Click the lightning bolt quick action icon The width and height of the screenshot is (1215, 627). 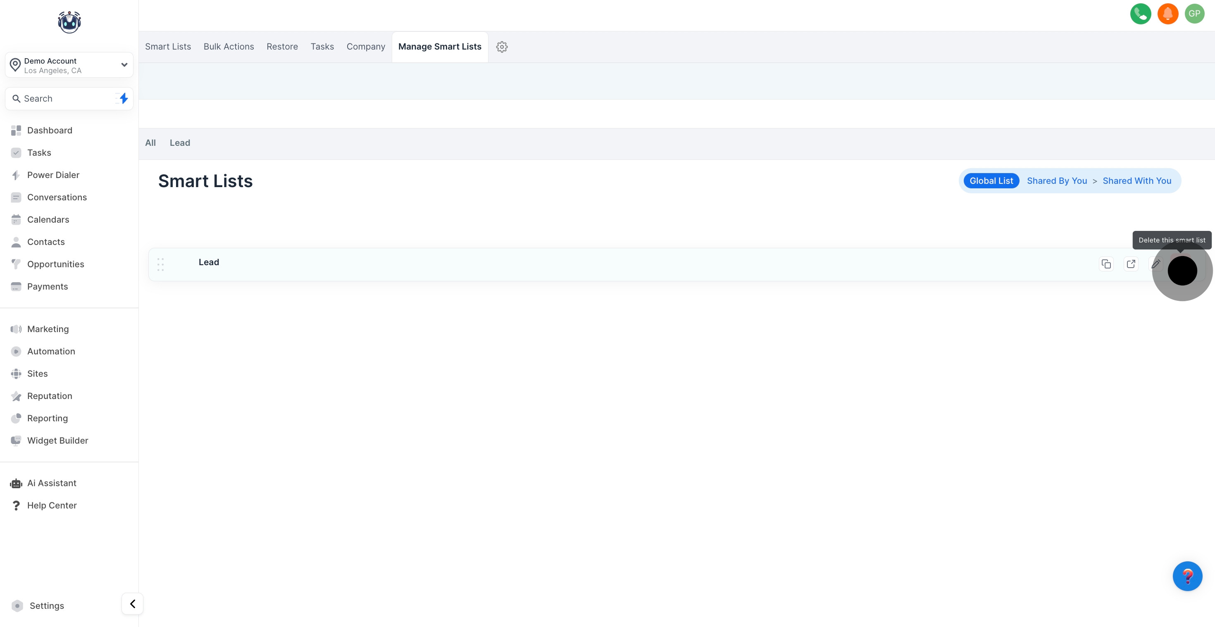(123, 99)
